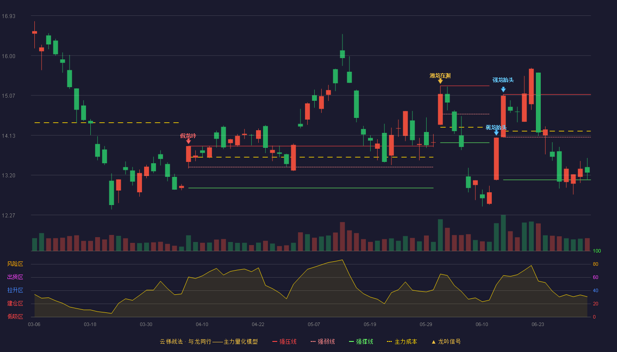Click the yellow triangle icon beside 龙吟信号
The image size is (617, 352).
433,341
